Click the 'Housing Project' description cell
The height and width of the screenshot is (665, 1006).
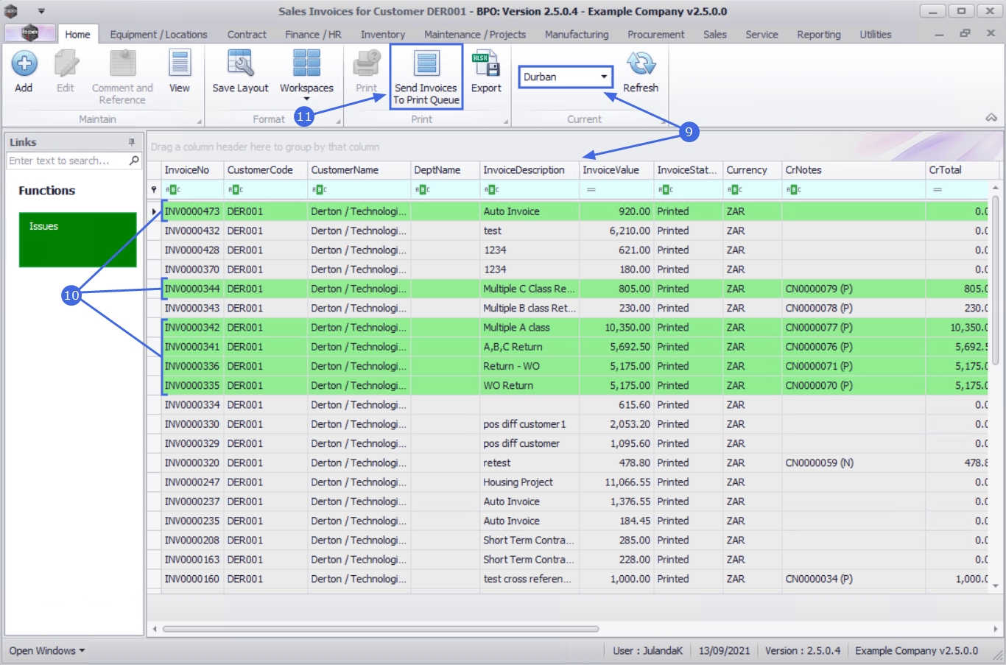(530, 482)
